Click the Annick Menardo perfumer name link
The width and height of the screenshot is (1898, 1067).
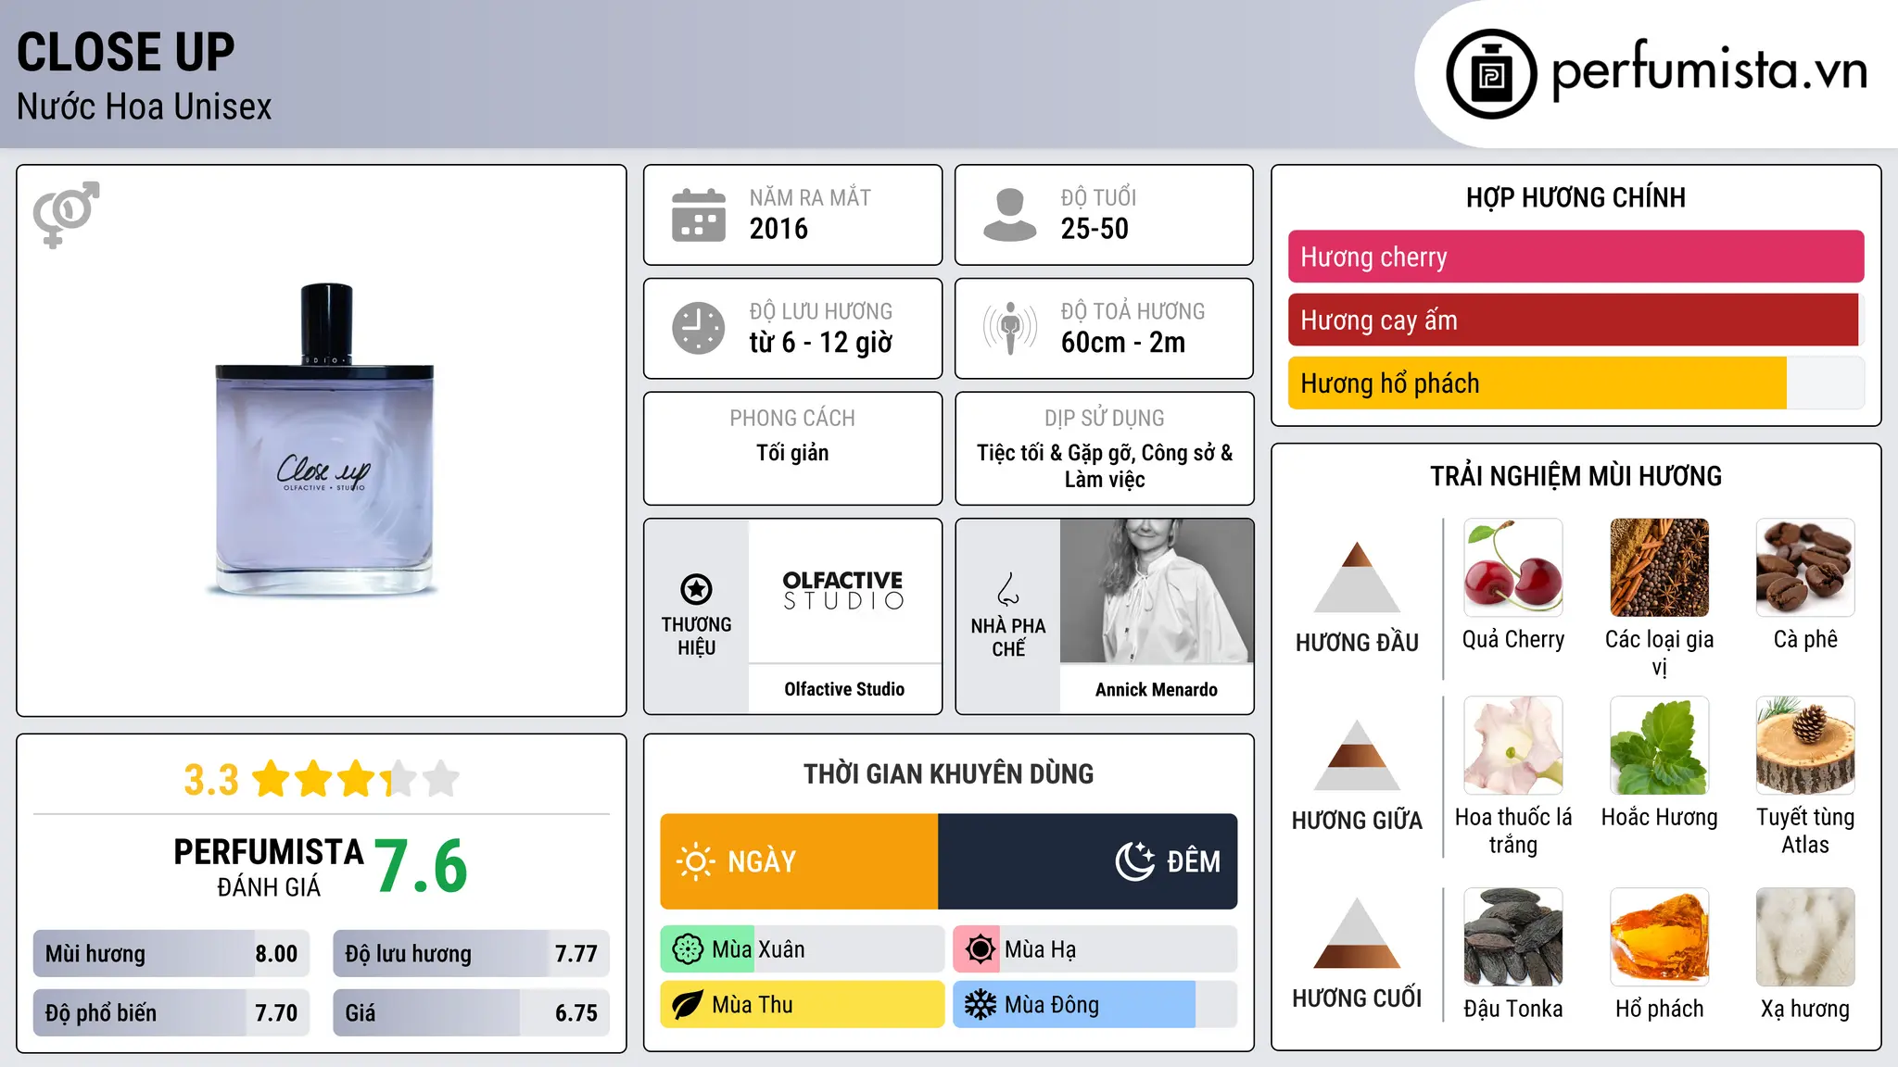1157,689
